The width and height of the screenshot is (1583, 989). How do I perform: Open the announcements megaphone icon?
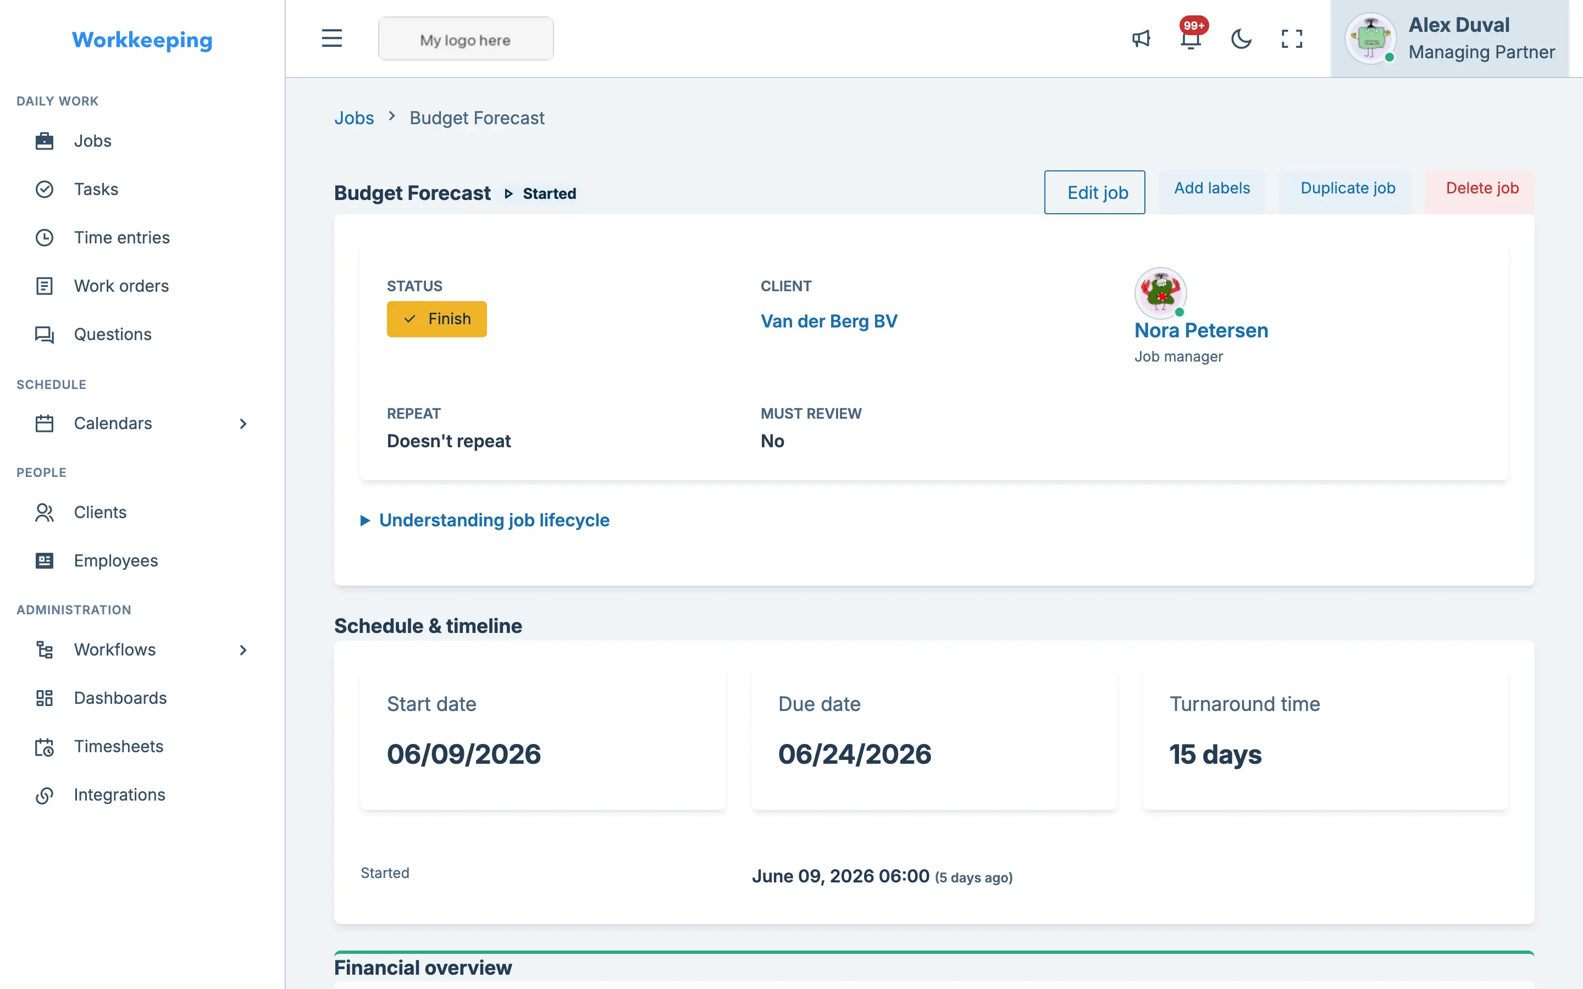pyautogui.click(x=1141, y=38)
